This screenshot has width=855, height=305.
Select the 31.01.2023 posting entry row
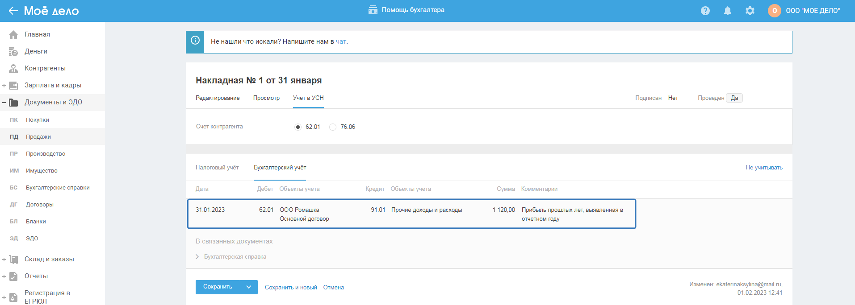pos(411,214)
